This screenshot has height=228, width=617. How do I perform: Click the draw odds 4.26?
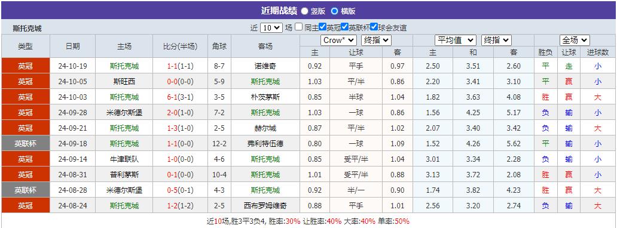tap(473, 144)
